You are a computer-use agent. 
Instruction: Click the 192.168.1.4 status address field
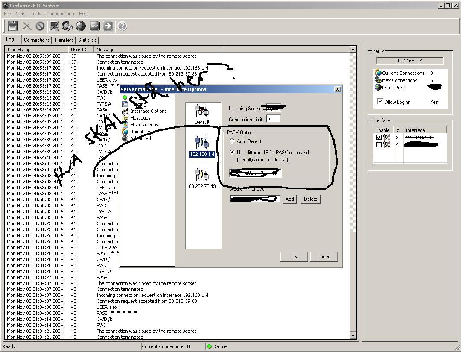(410, 61)
